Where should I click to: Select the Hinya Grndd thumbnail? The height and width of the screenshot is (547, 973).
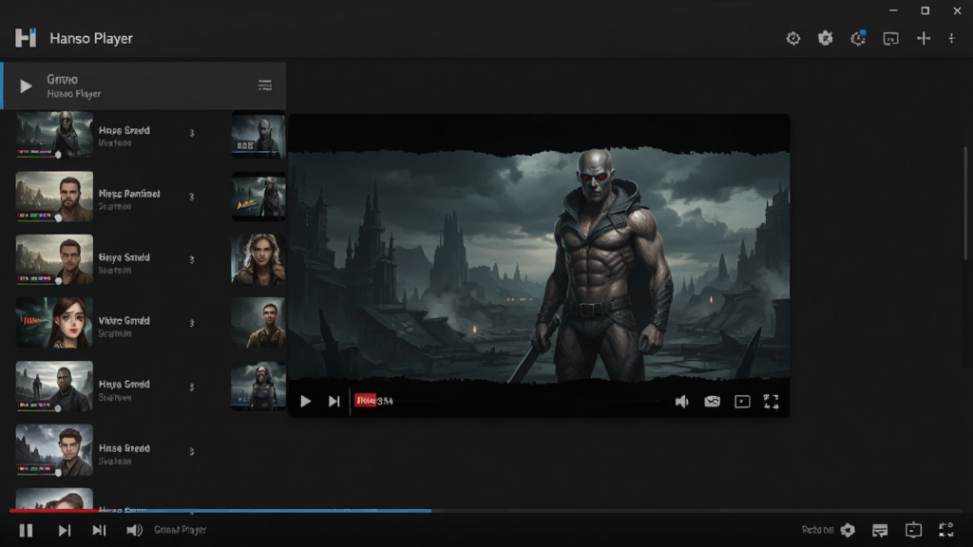(54, 387)
